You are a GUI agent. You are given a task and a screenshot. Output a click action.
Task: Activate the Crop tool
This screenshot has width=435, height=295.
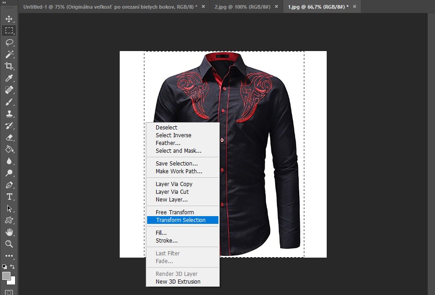pos(9,66)
